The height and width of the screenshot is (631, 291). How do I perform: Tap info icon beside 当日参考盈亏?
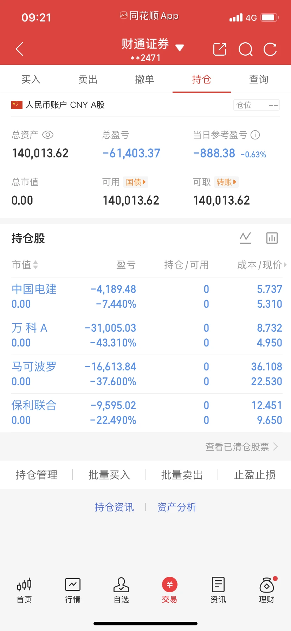(255, 135)
